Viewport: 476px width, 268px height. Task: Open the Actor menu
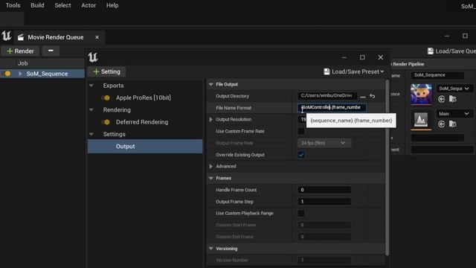89,5
